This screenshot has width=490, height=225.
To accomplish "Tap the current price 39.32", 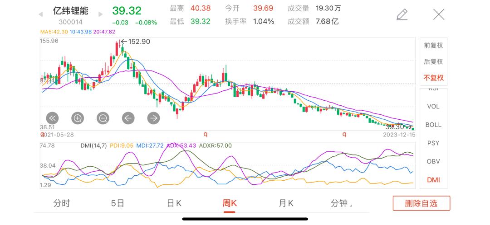I will click(127, 10).
